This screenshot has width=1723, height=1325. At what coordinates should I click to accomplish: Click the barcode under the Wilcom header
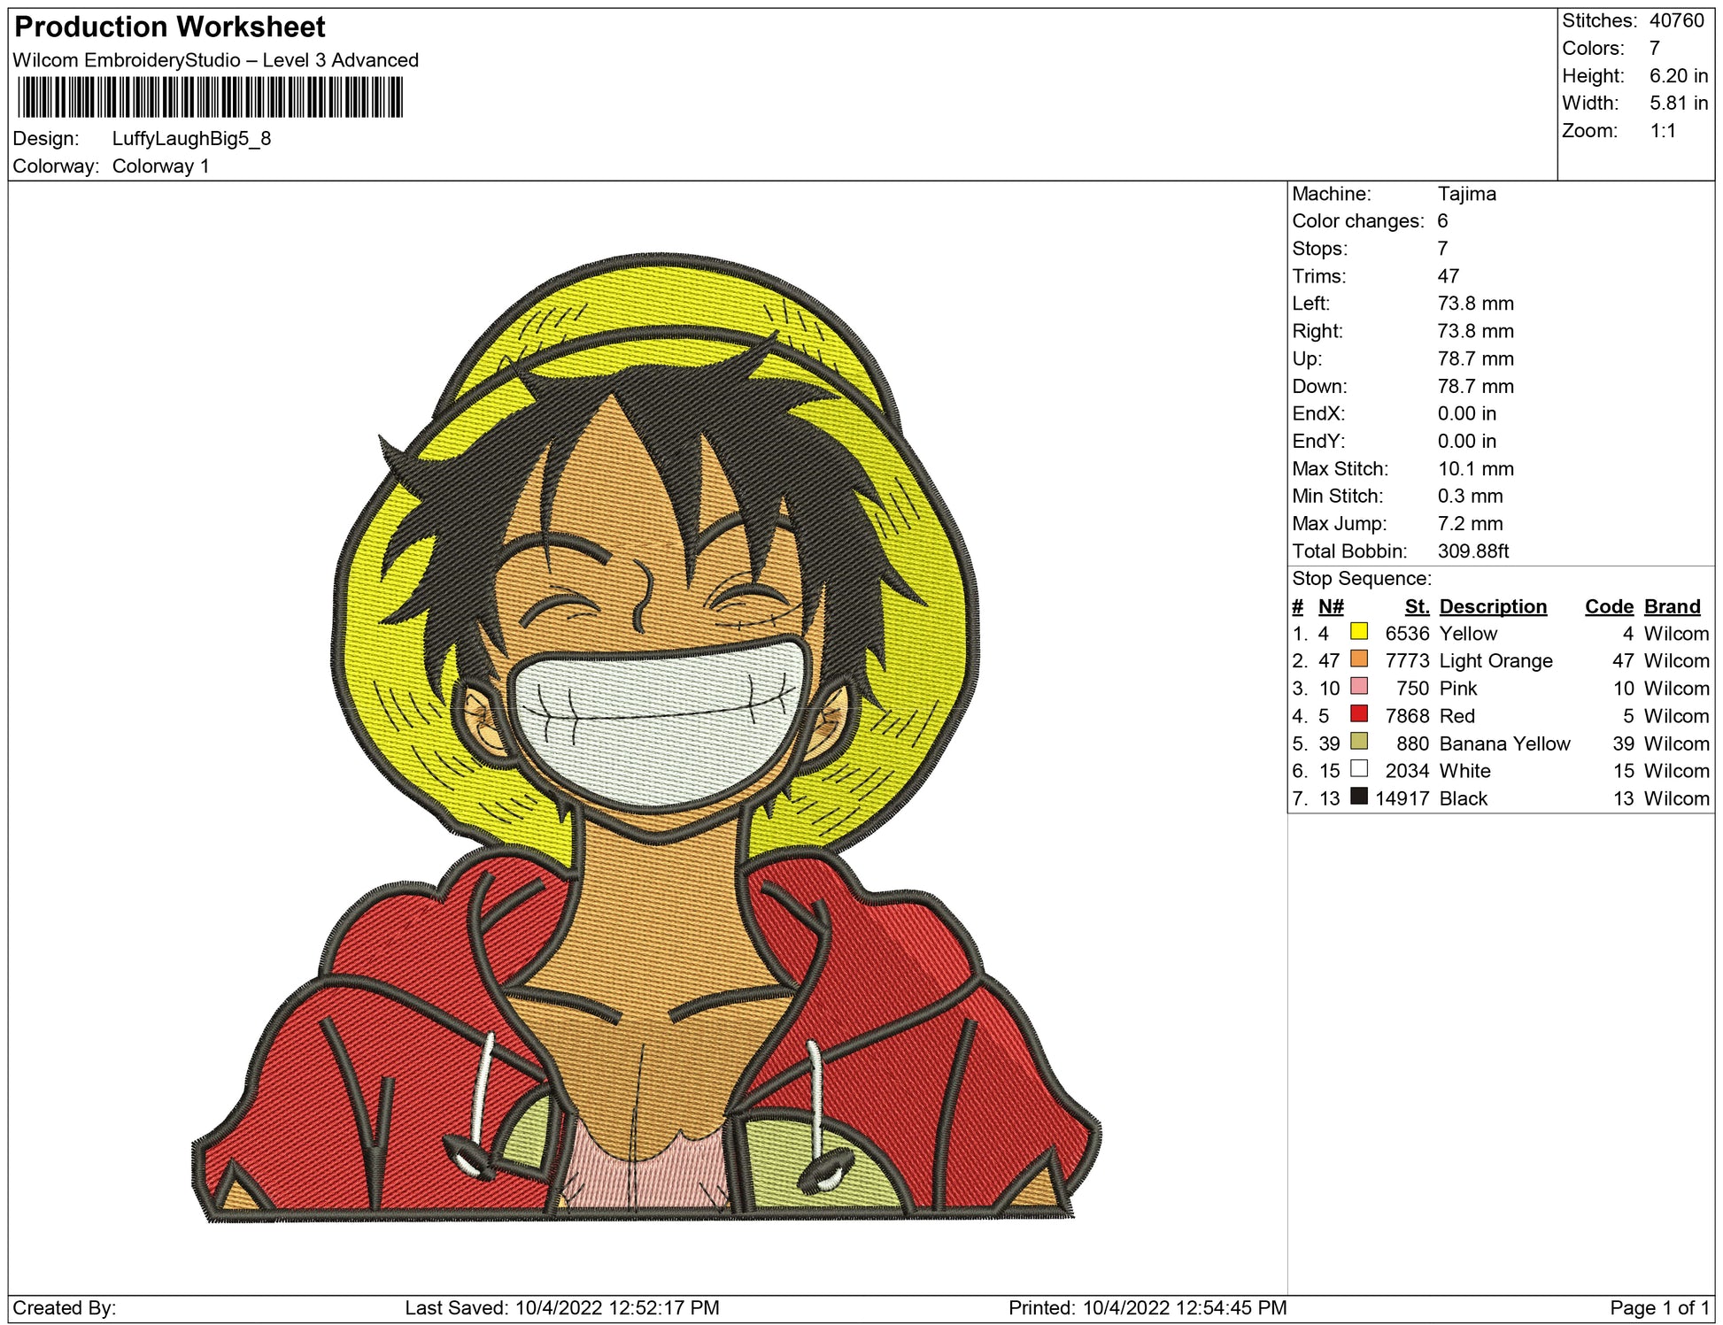point(210,97)
